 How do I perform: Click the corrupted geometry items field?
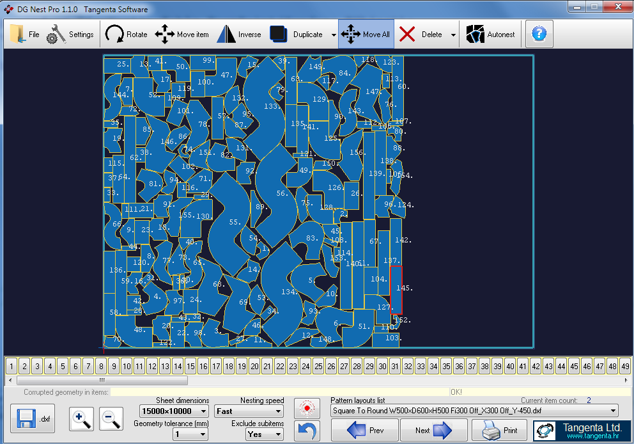pyautogui.click(x=280, y=392)
